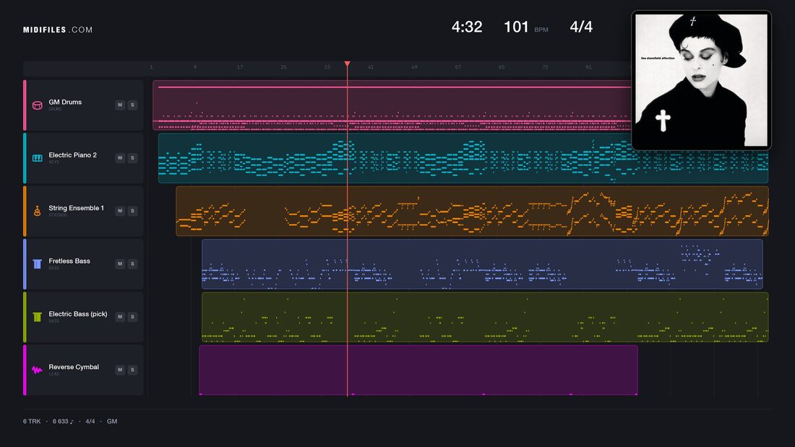Viewport: 795px width, 447px height.
Task: Mute the Reverse Cymbal track
Action: [120, 370]
